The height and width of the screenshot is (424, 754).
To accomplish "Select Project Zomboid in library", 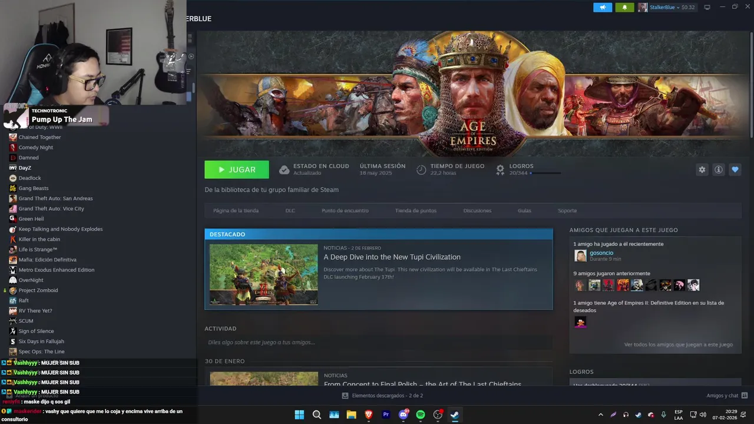I will (38, 290).
